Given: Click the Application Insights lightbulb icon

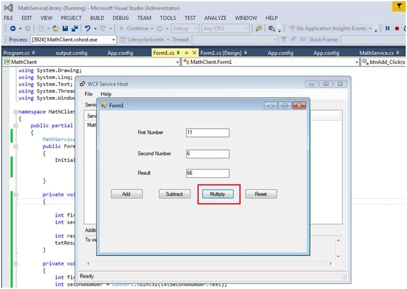Looking at the screenshot, I should (x=292, y=28).
